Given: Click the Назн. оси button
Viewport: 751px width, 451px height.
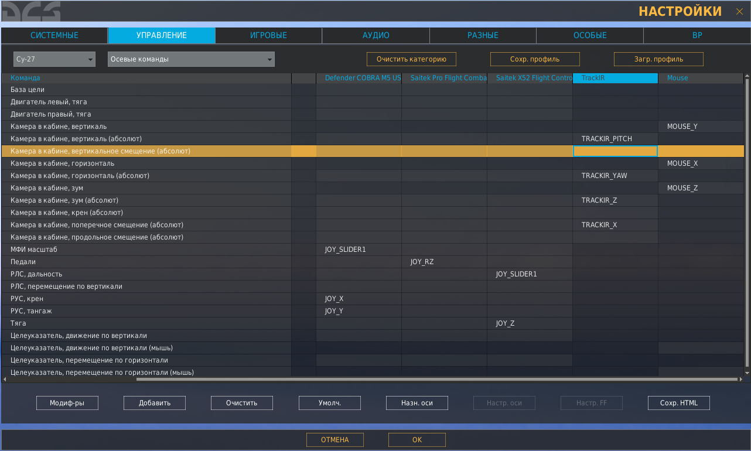Looking at the screenshot, I should (x=417, y=403).
